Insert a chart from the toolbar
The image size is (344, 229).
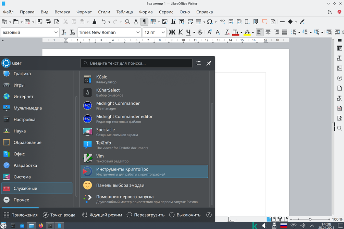click(x=173, y=22)
